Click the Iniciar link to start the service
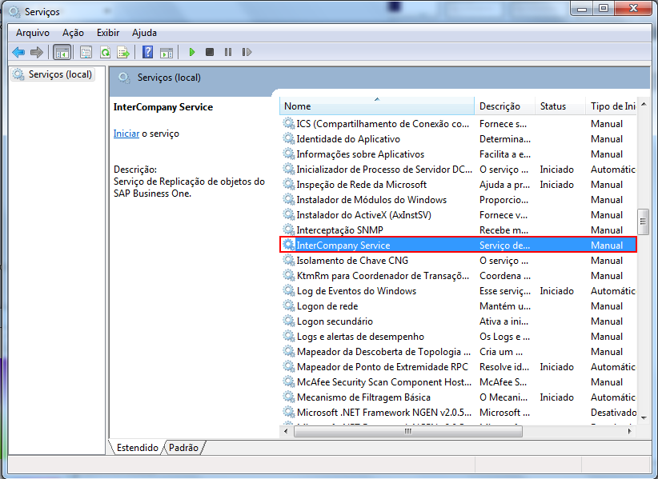Viewport: 658px width, 479px height. click(x=126, y=134)
